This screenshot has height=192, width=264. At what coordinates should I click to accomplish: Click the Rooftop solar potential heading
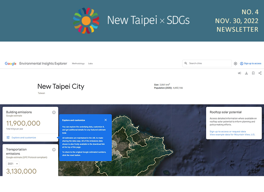(x=226, y=112)
